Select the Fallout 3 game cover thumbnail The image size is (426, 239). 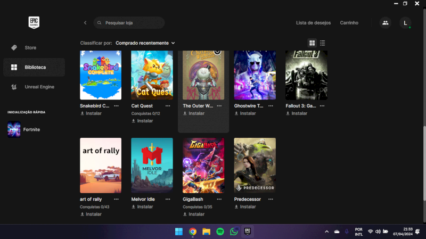pyautogui.click(x=306, y=75)
